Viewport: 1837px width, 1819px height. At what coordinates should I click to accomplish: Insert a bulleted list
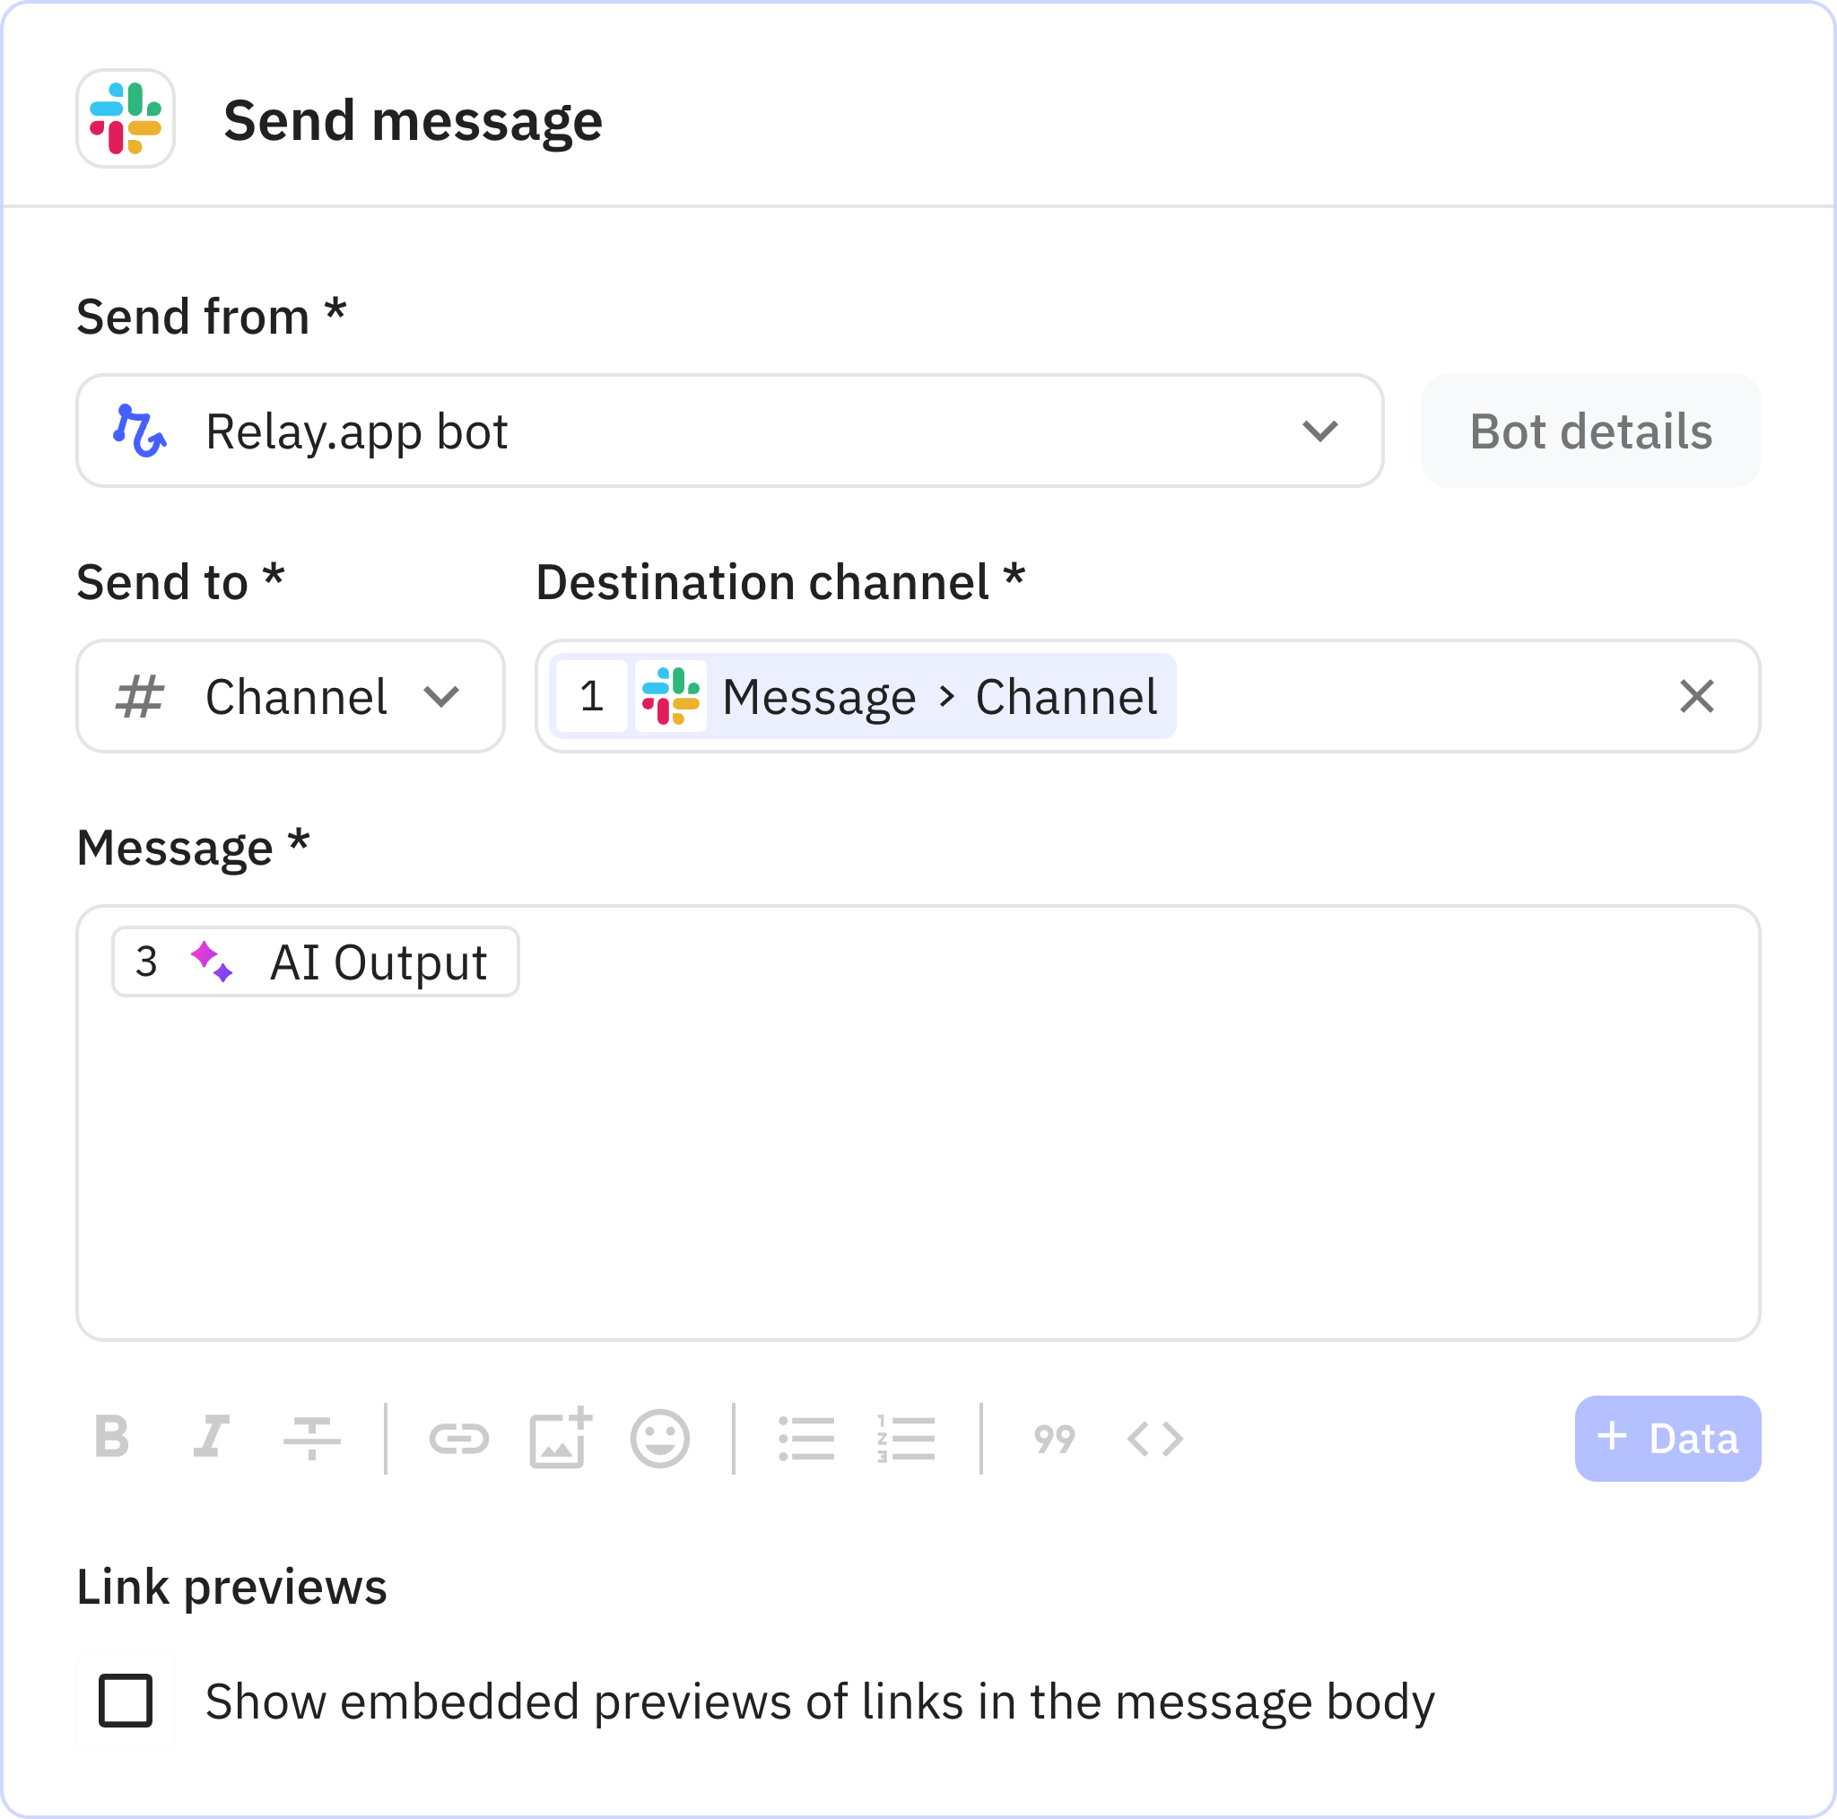click(x=806, y=1438)
